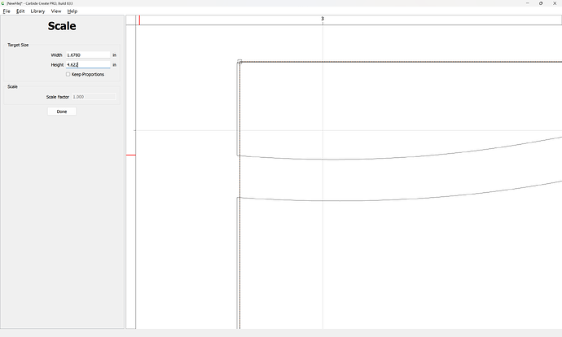Click into the Width input field
The width and height of the screenshot is (562, 337).
coord(87,55)
